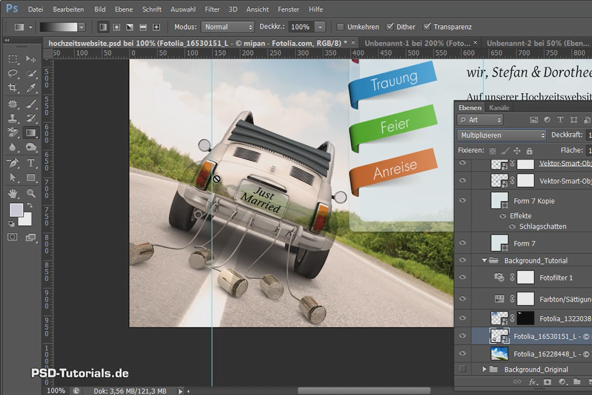Select the Zoom tool
The height and width of the screenshot is (395, 592).
tap(31, 193)
